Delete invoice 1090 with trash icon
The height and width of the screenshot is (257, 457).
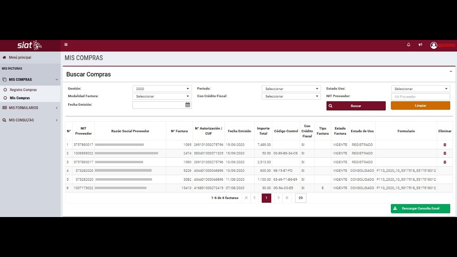(445, 162)
